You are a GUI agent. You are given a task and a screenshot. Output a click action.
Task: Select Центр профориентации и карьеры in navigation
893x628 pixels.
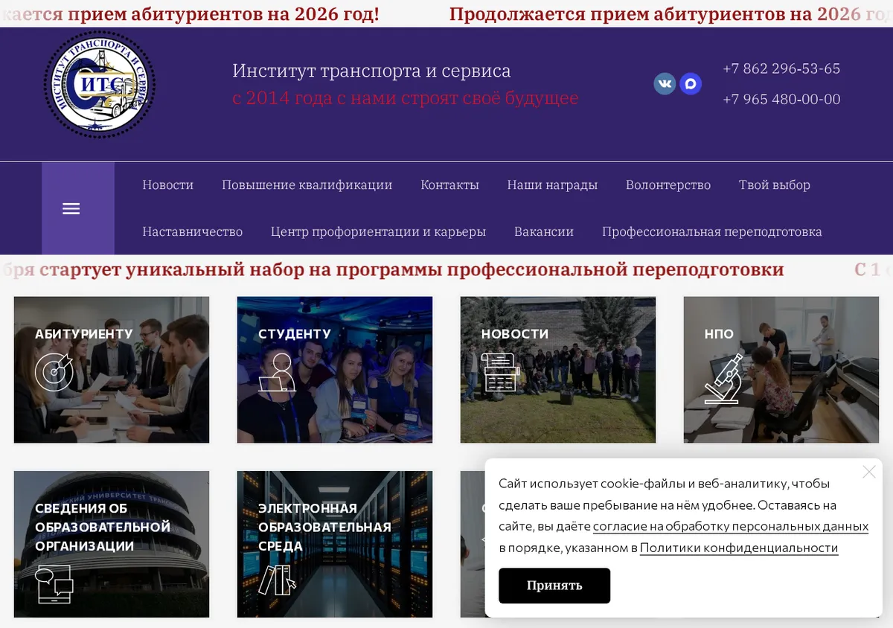[x=378, y=231]
